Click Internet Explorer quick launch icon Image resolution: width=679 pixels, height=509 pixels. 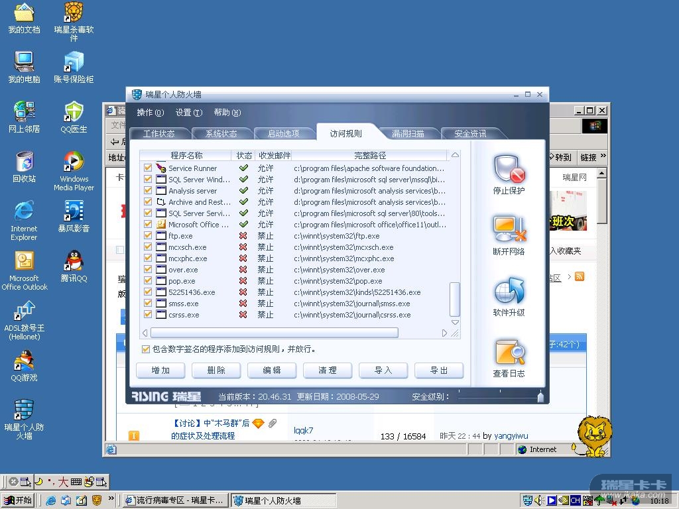coord(50,501)
